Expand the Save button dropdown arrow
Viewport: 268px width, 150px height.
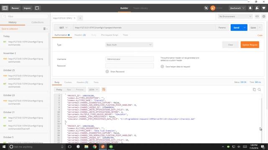point(260,27)
